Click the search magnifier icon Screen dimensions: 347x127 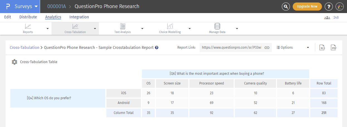286,7
